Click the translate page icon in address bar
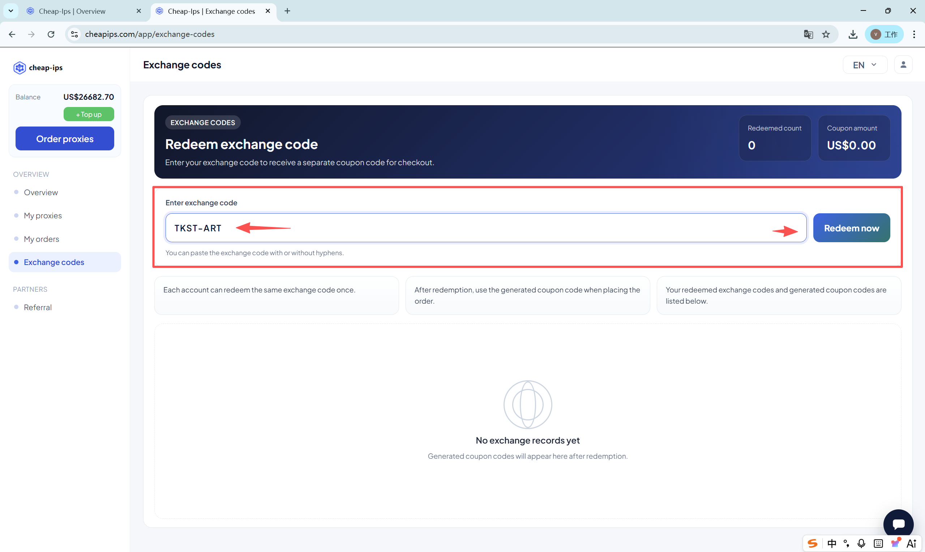Screen dimensions: 925x552 point(808,34)
